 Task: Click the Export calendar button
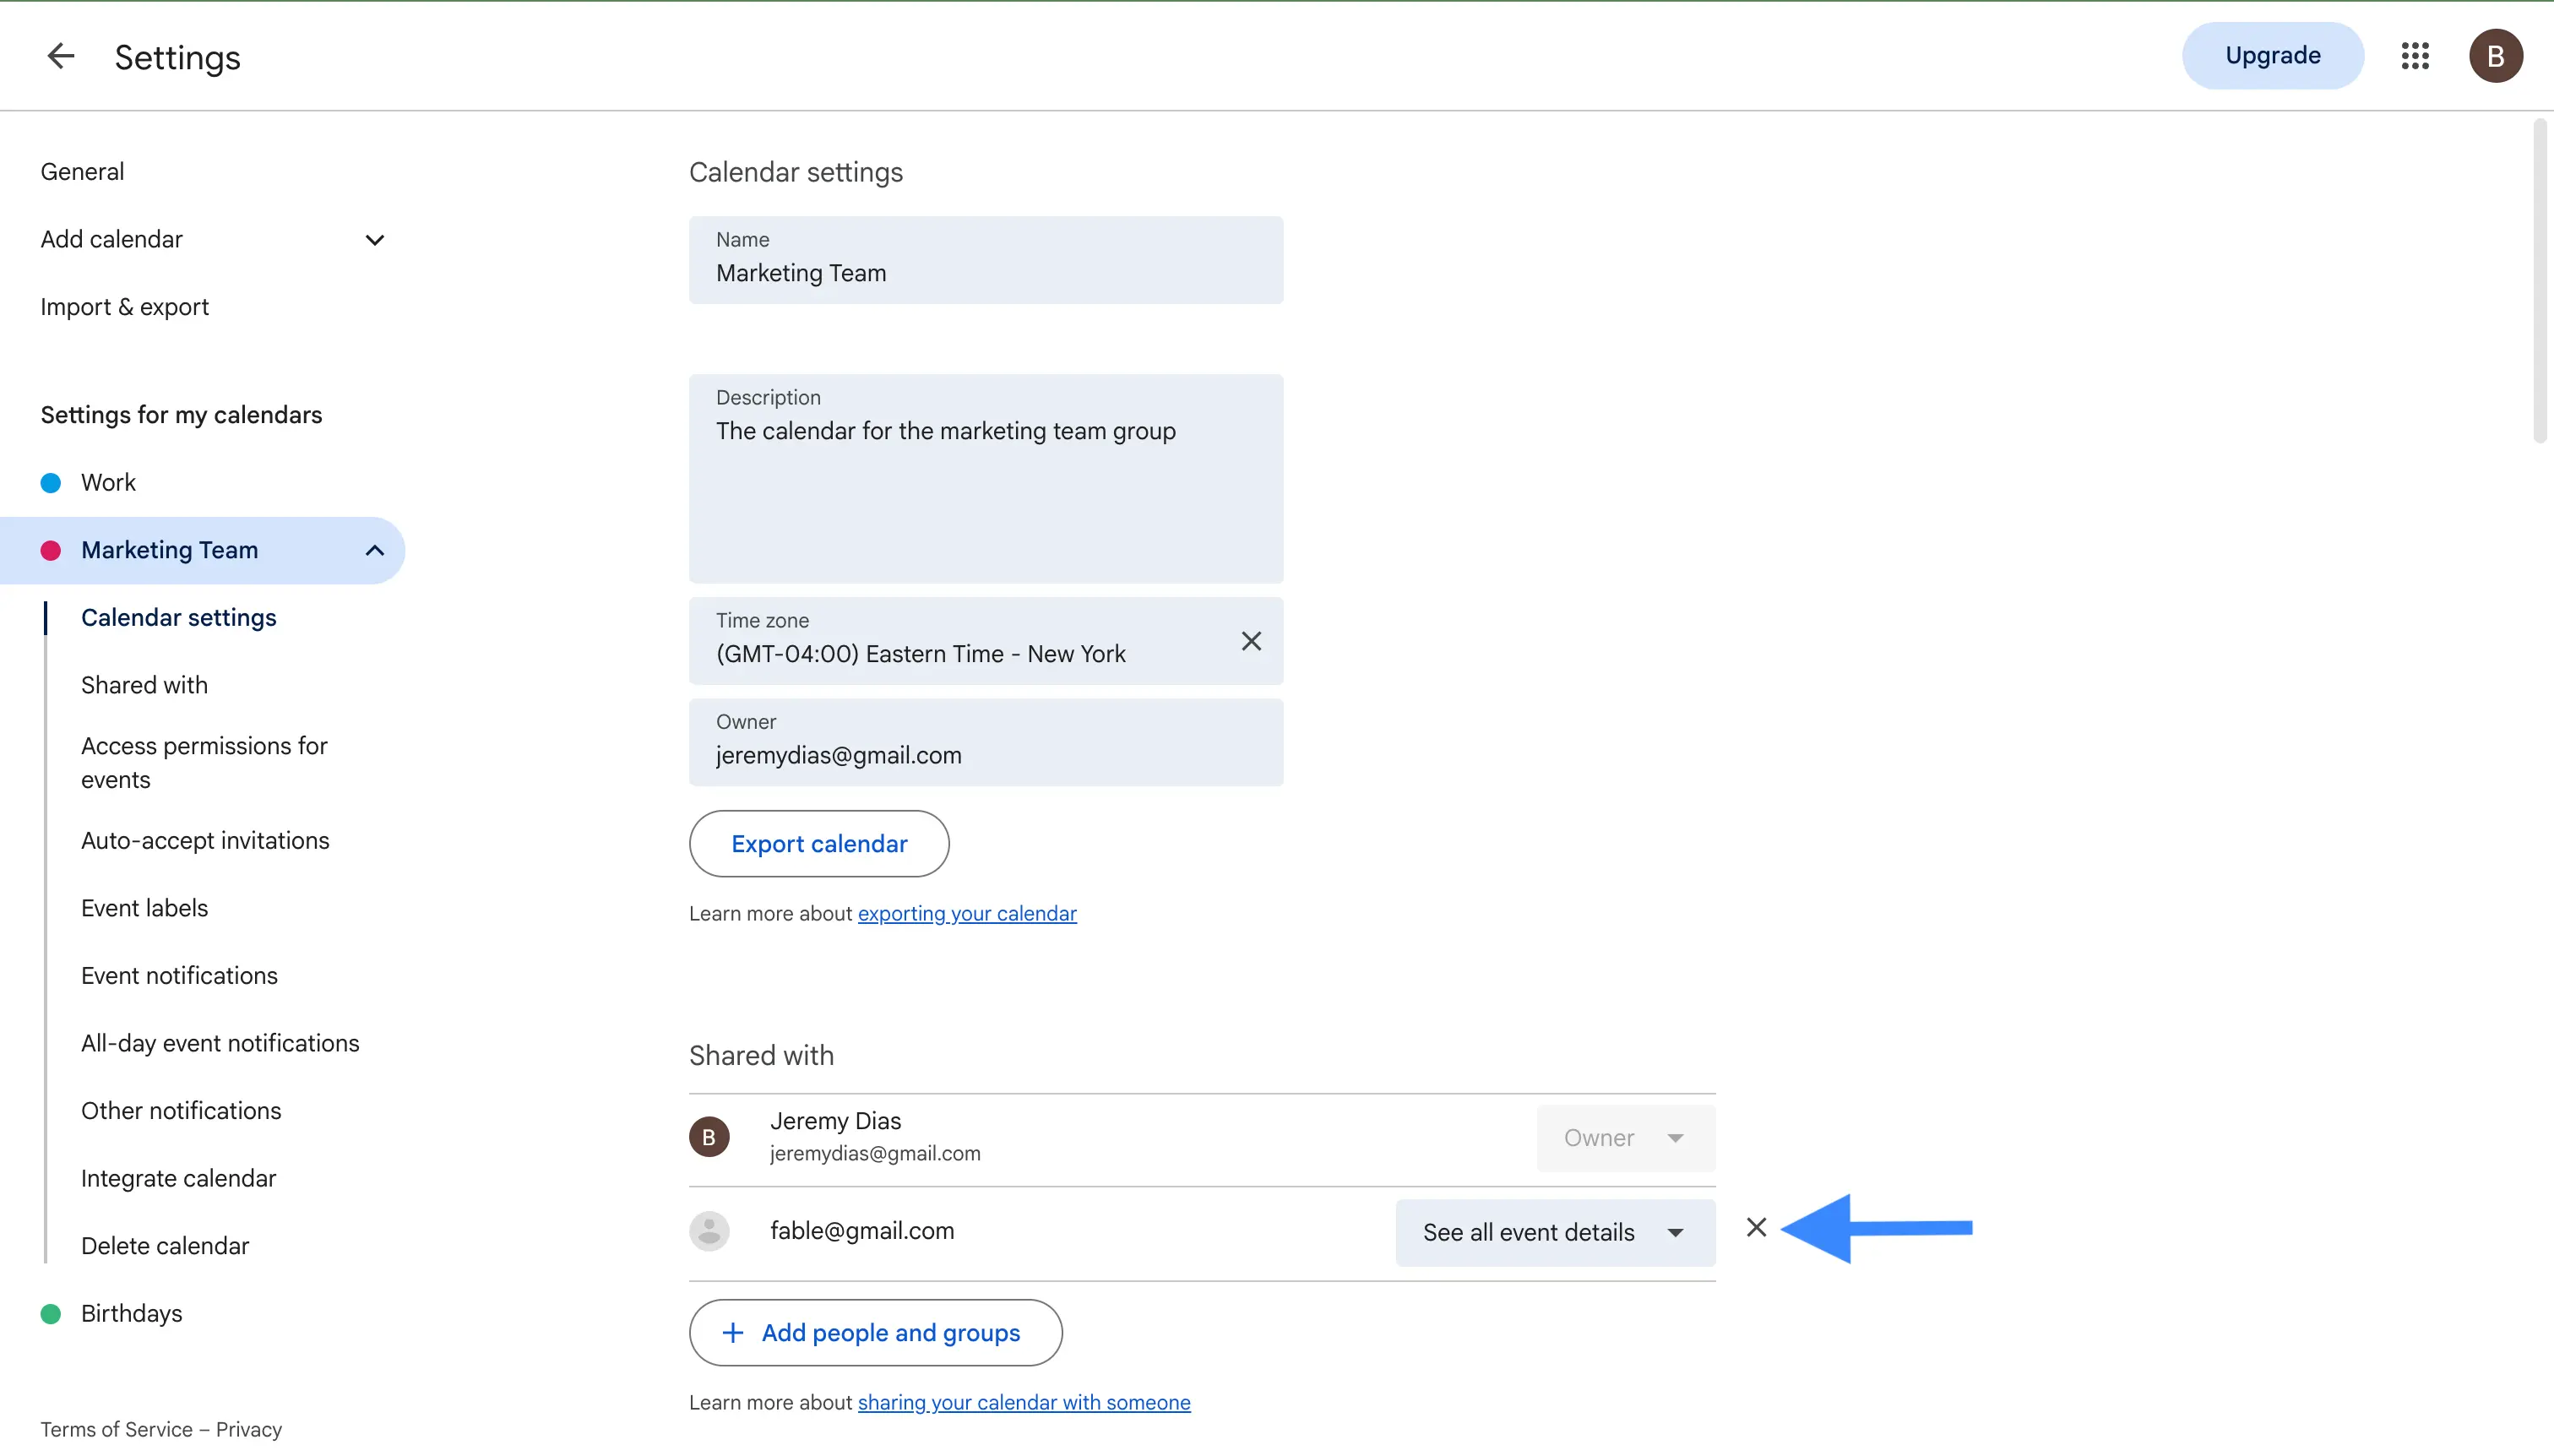819,844
